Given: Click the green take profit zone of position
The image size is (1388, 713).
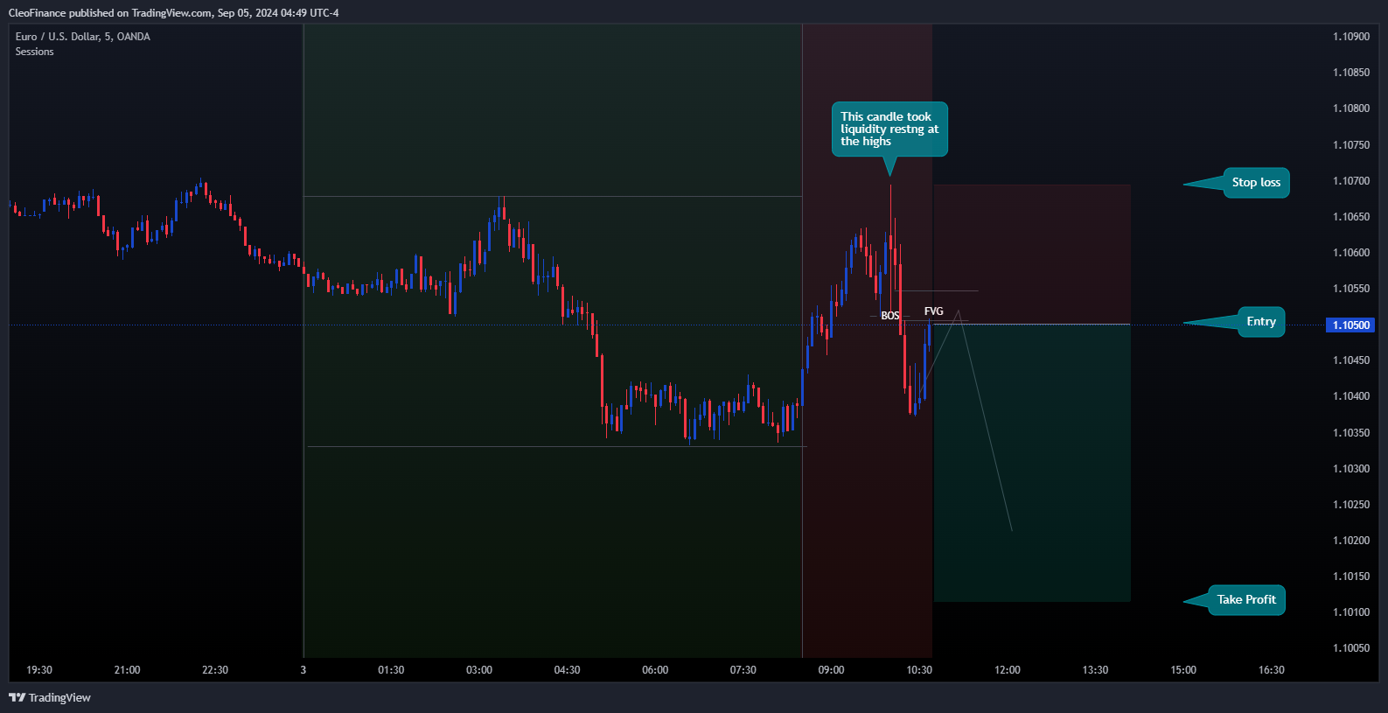Looking at the screenshot, I should point(1032,463).
